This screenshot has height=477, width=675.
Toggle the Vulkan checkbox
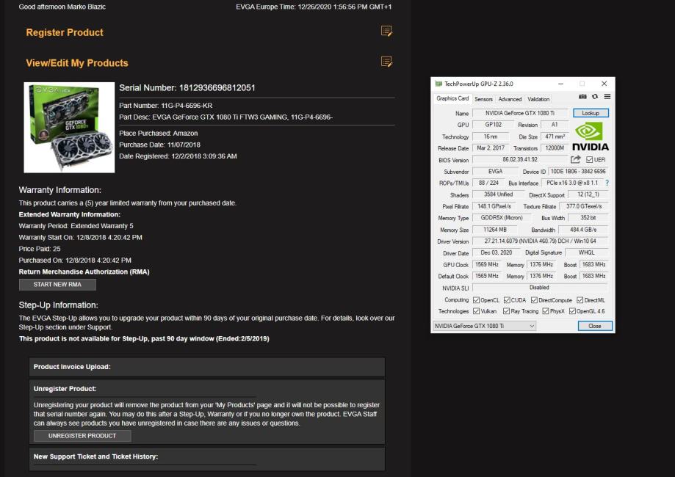click(x=476, y=311)
